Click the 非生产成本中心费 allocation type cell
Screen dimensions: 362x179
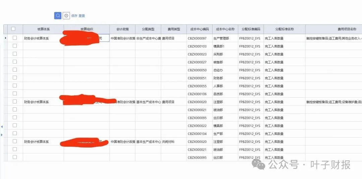[x=148, y=38]
